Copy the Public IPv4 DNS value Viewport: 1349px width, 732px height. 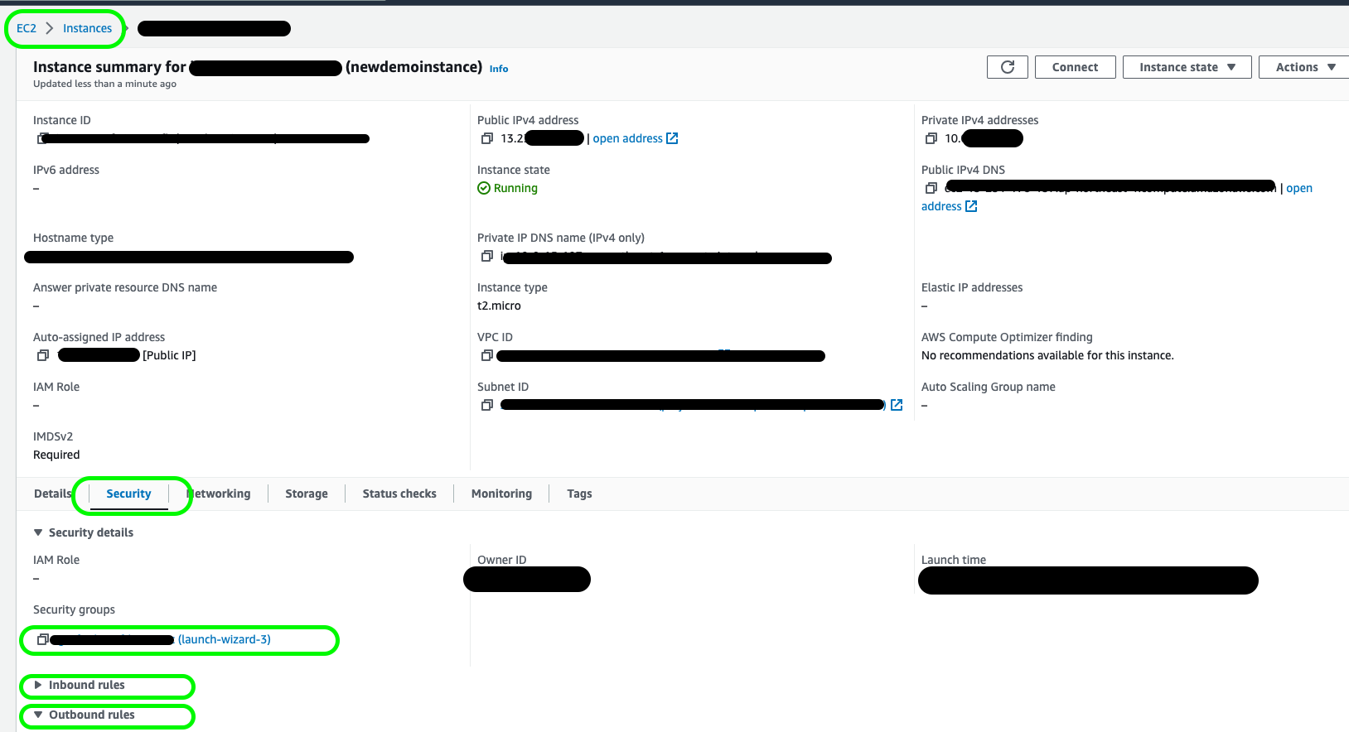tap(931, 188)
